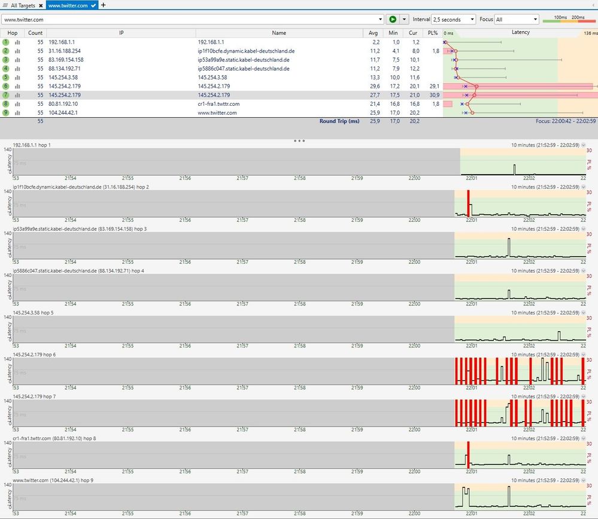The image size is (598, 519).
Task: Start tracing with the green play button
Action: click(393, 19)
